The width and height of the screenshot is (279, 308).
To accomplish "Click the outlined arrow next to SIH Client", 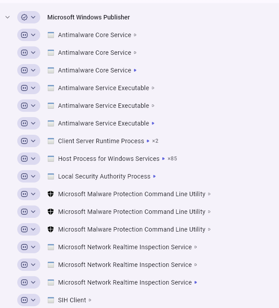I will pos(90,300).
